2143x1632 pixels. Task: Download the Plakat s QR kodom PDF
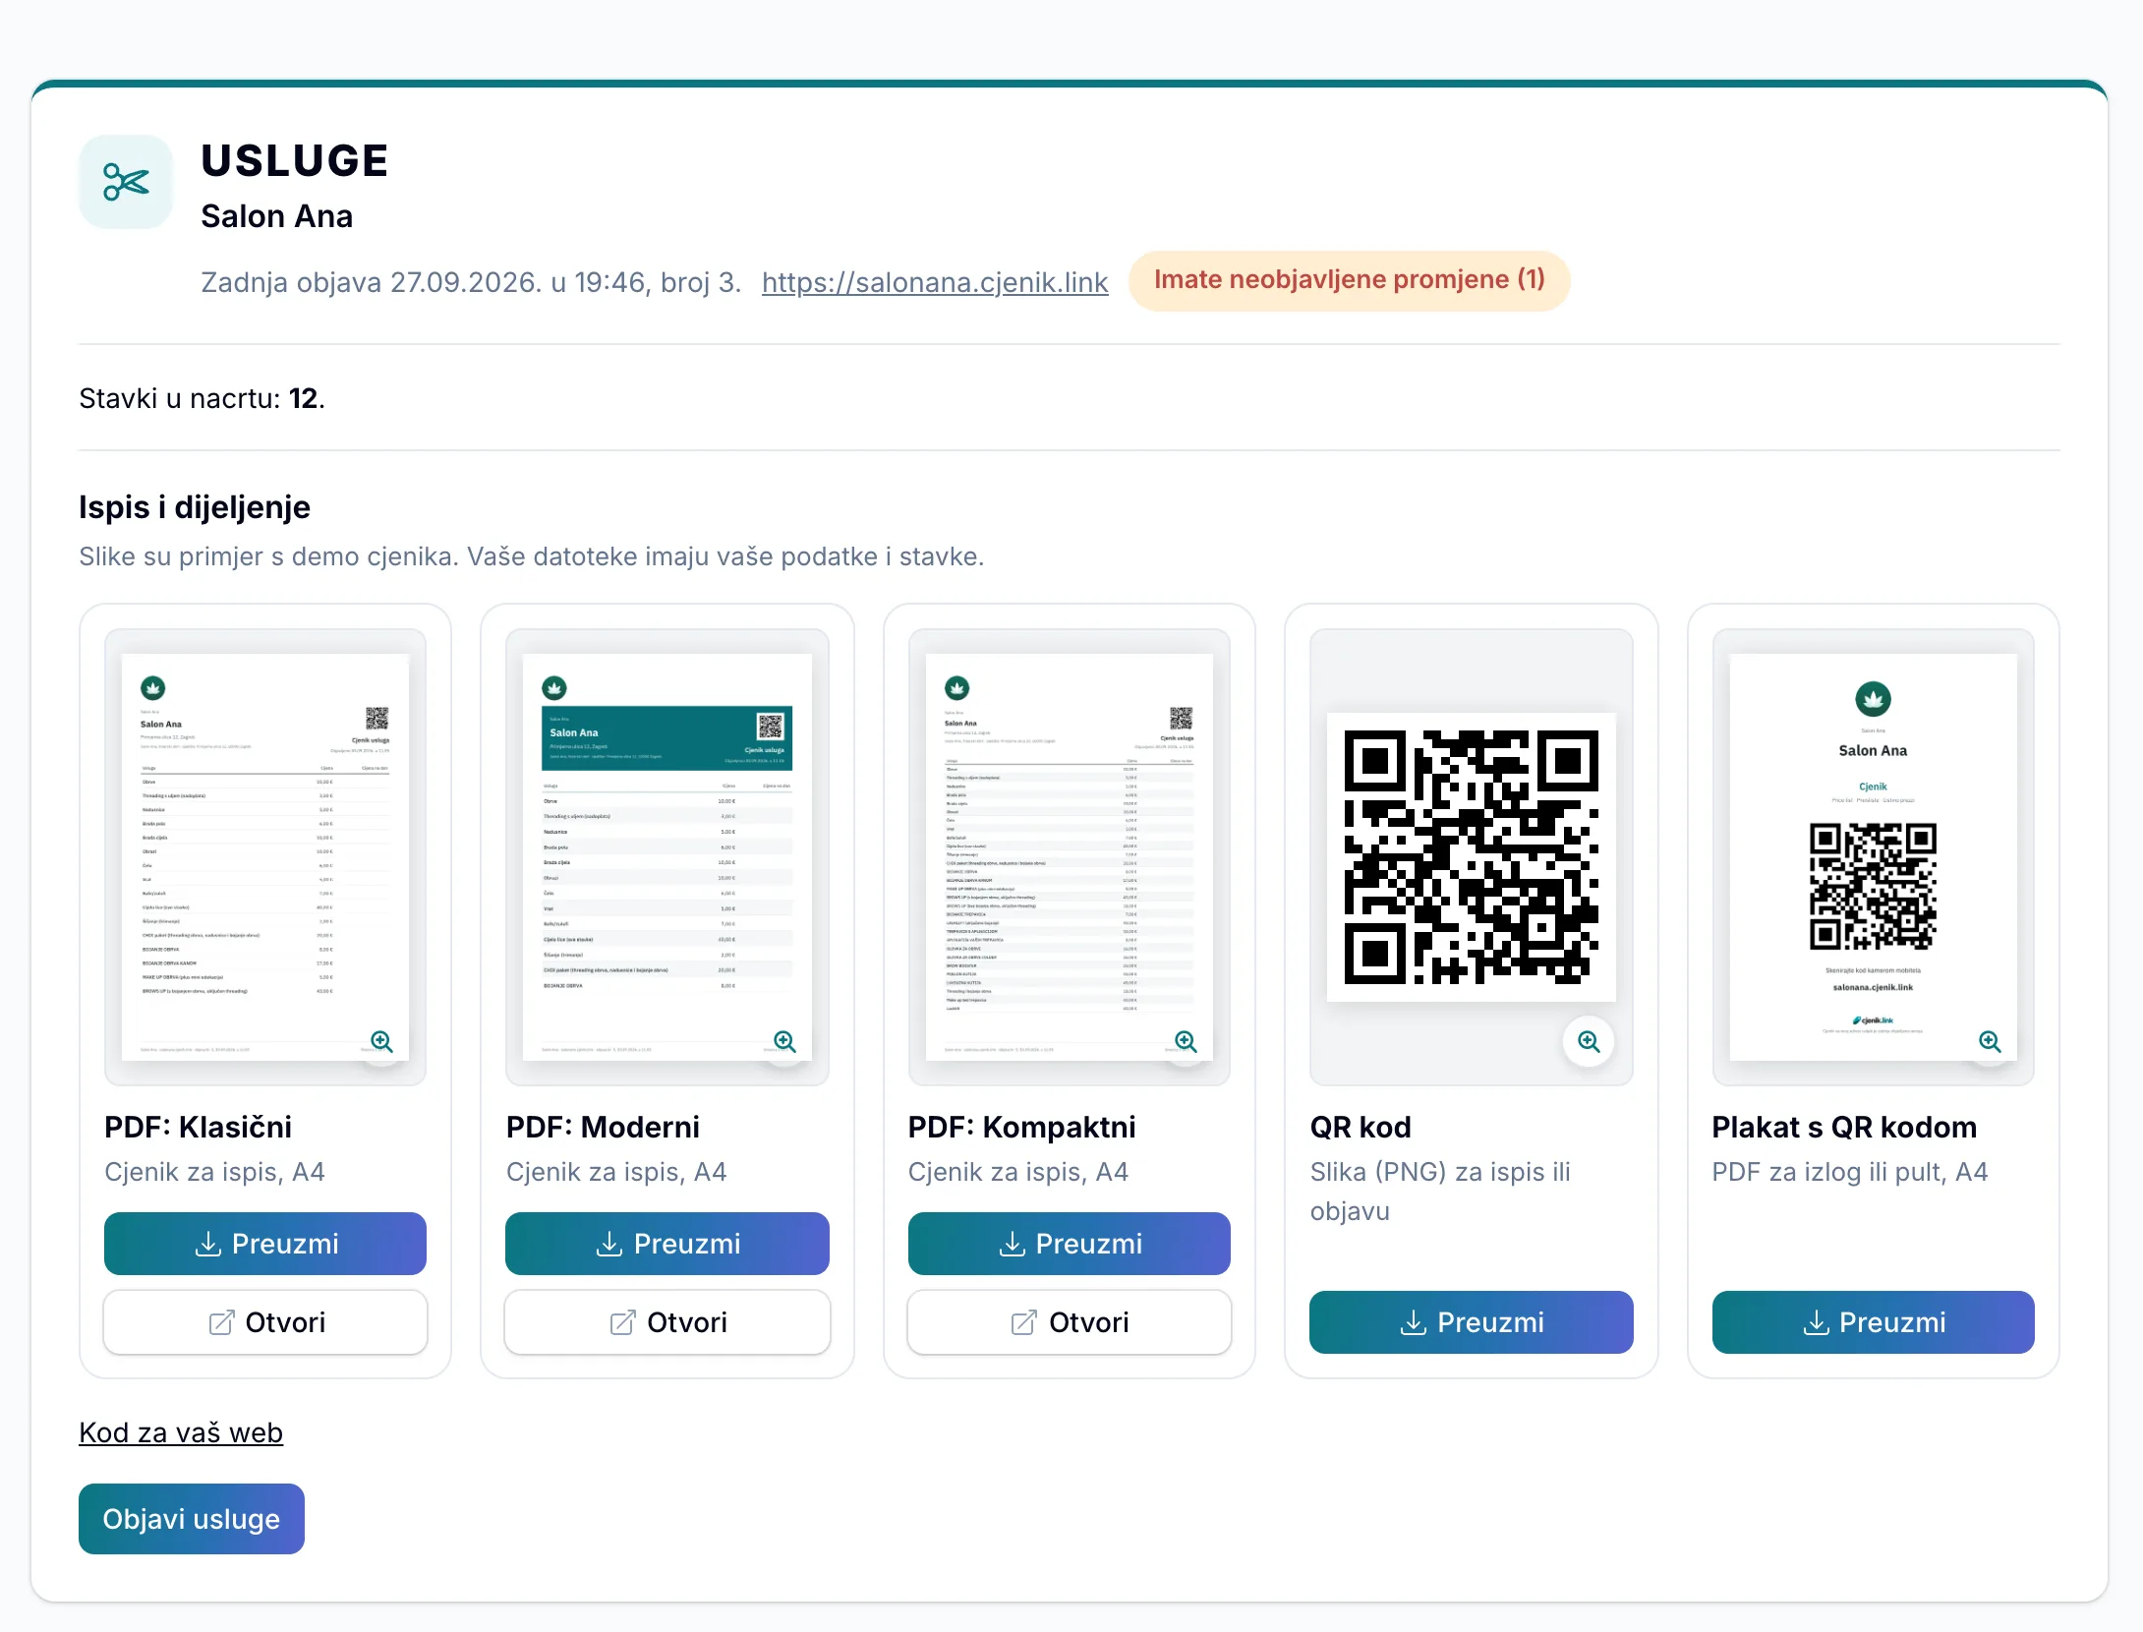pyautogui.click(x=1874, y=1322)
